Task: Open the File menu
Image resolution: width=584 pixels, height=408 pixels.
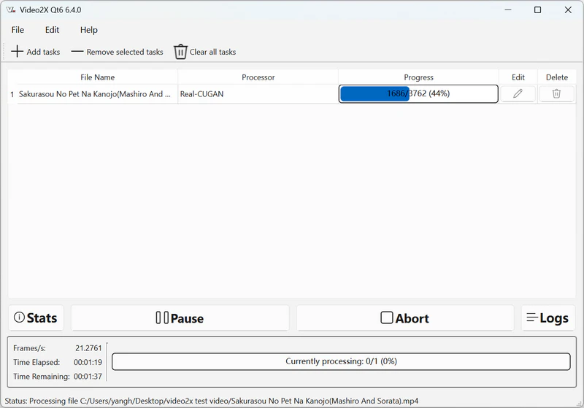Action: tap(18, 30)
